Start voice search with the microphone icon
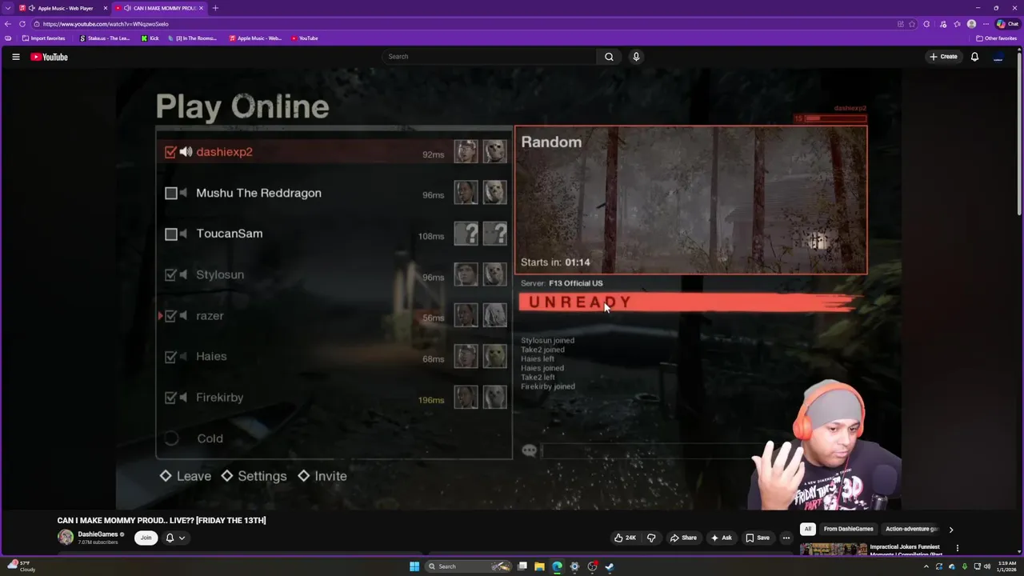 [x=636, y=57]
